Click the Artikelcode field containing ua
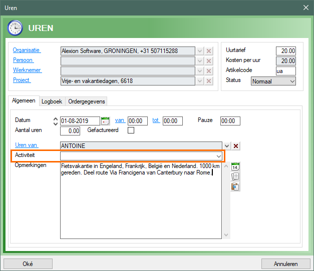 coord(286,71)
